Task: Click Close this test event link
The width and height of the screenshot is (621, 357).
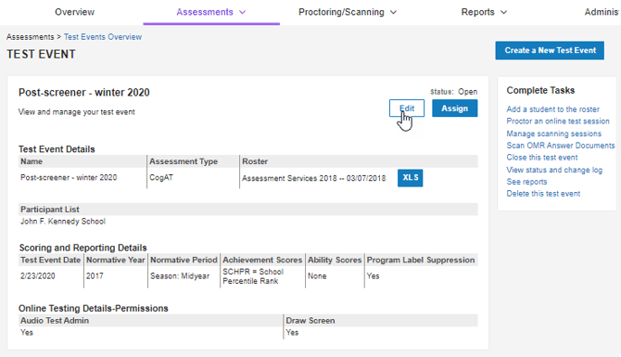Action: [542, 158]
